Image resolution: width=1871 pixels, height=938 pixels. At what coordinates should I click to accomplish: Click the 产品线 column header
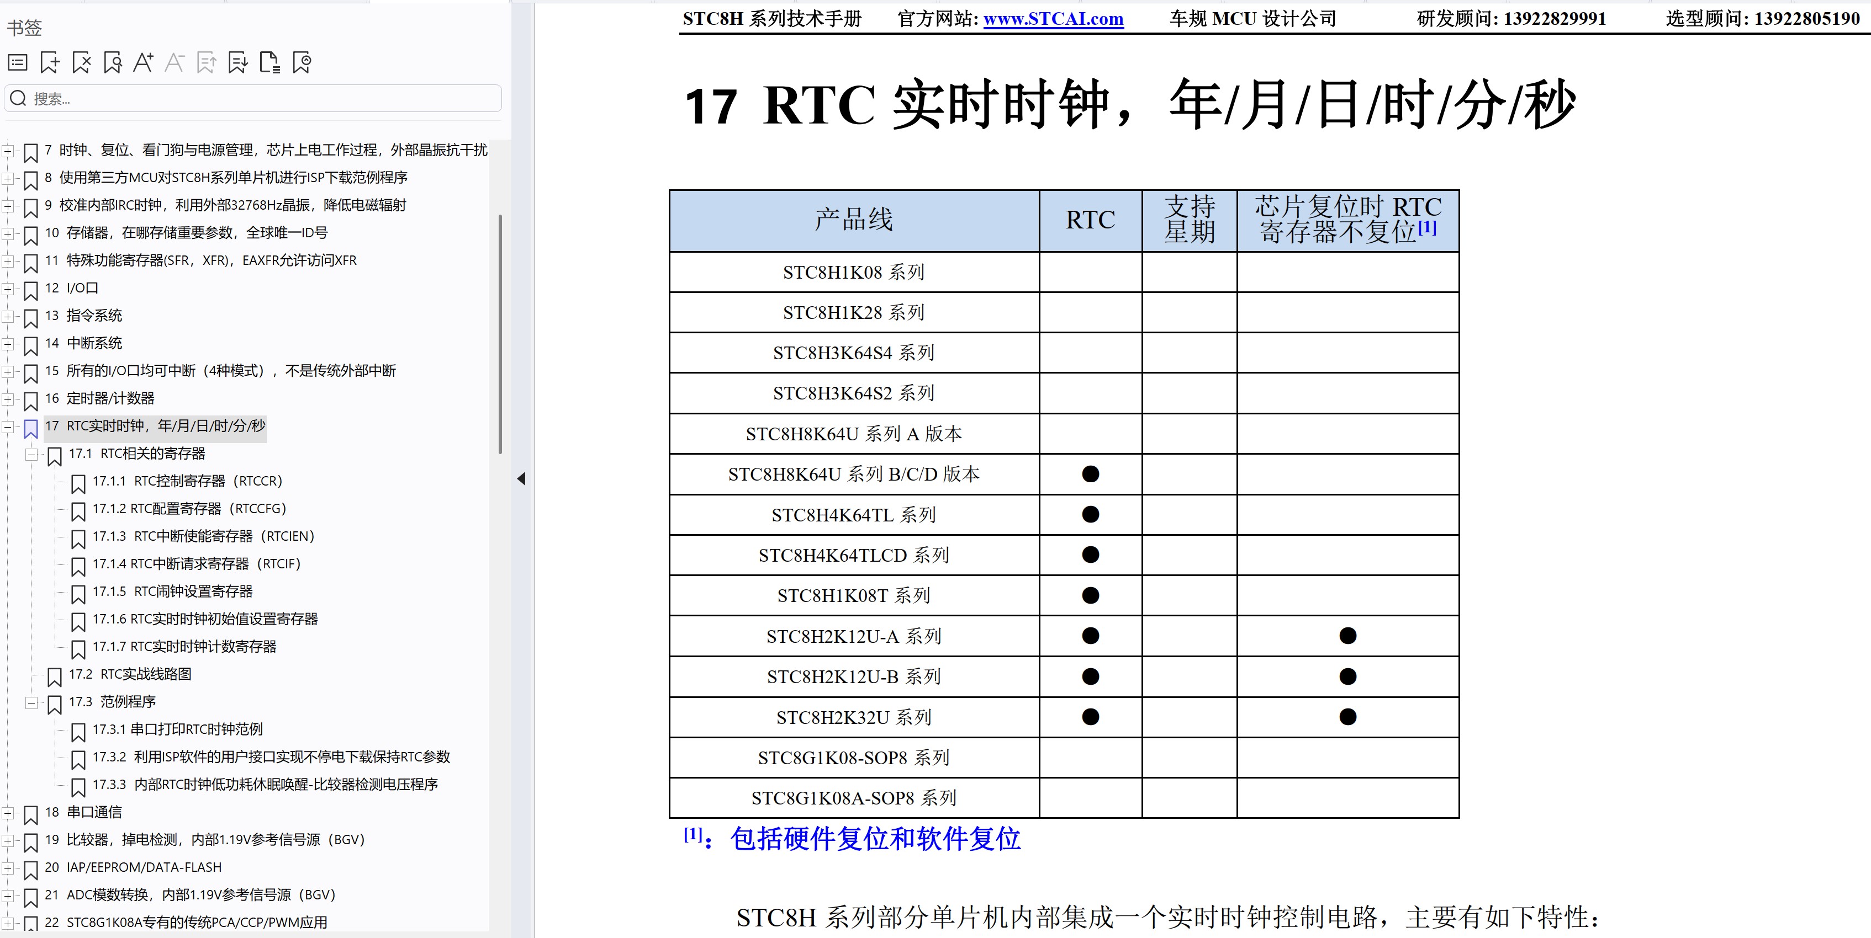pos(854,221)
